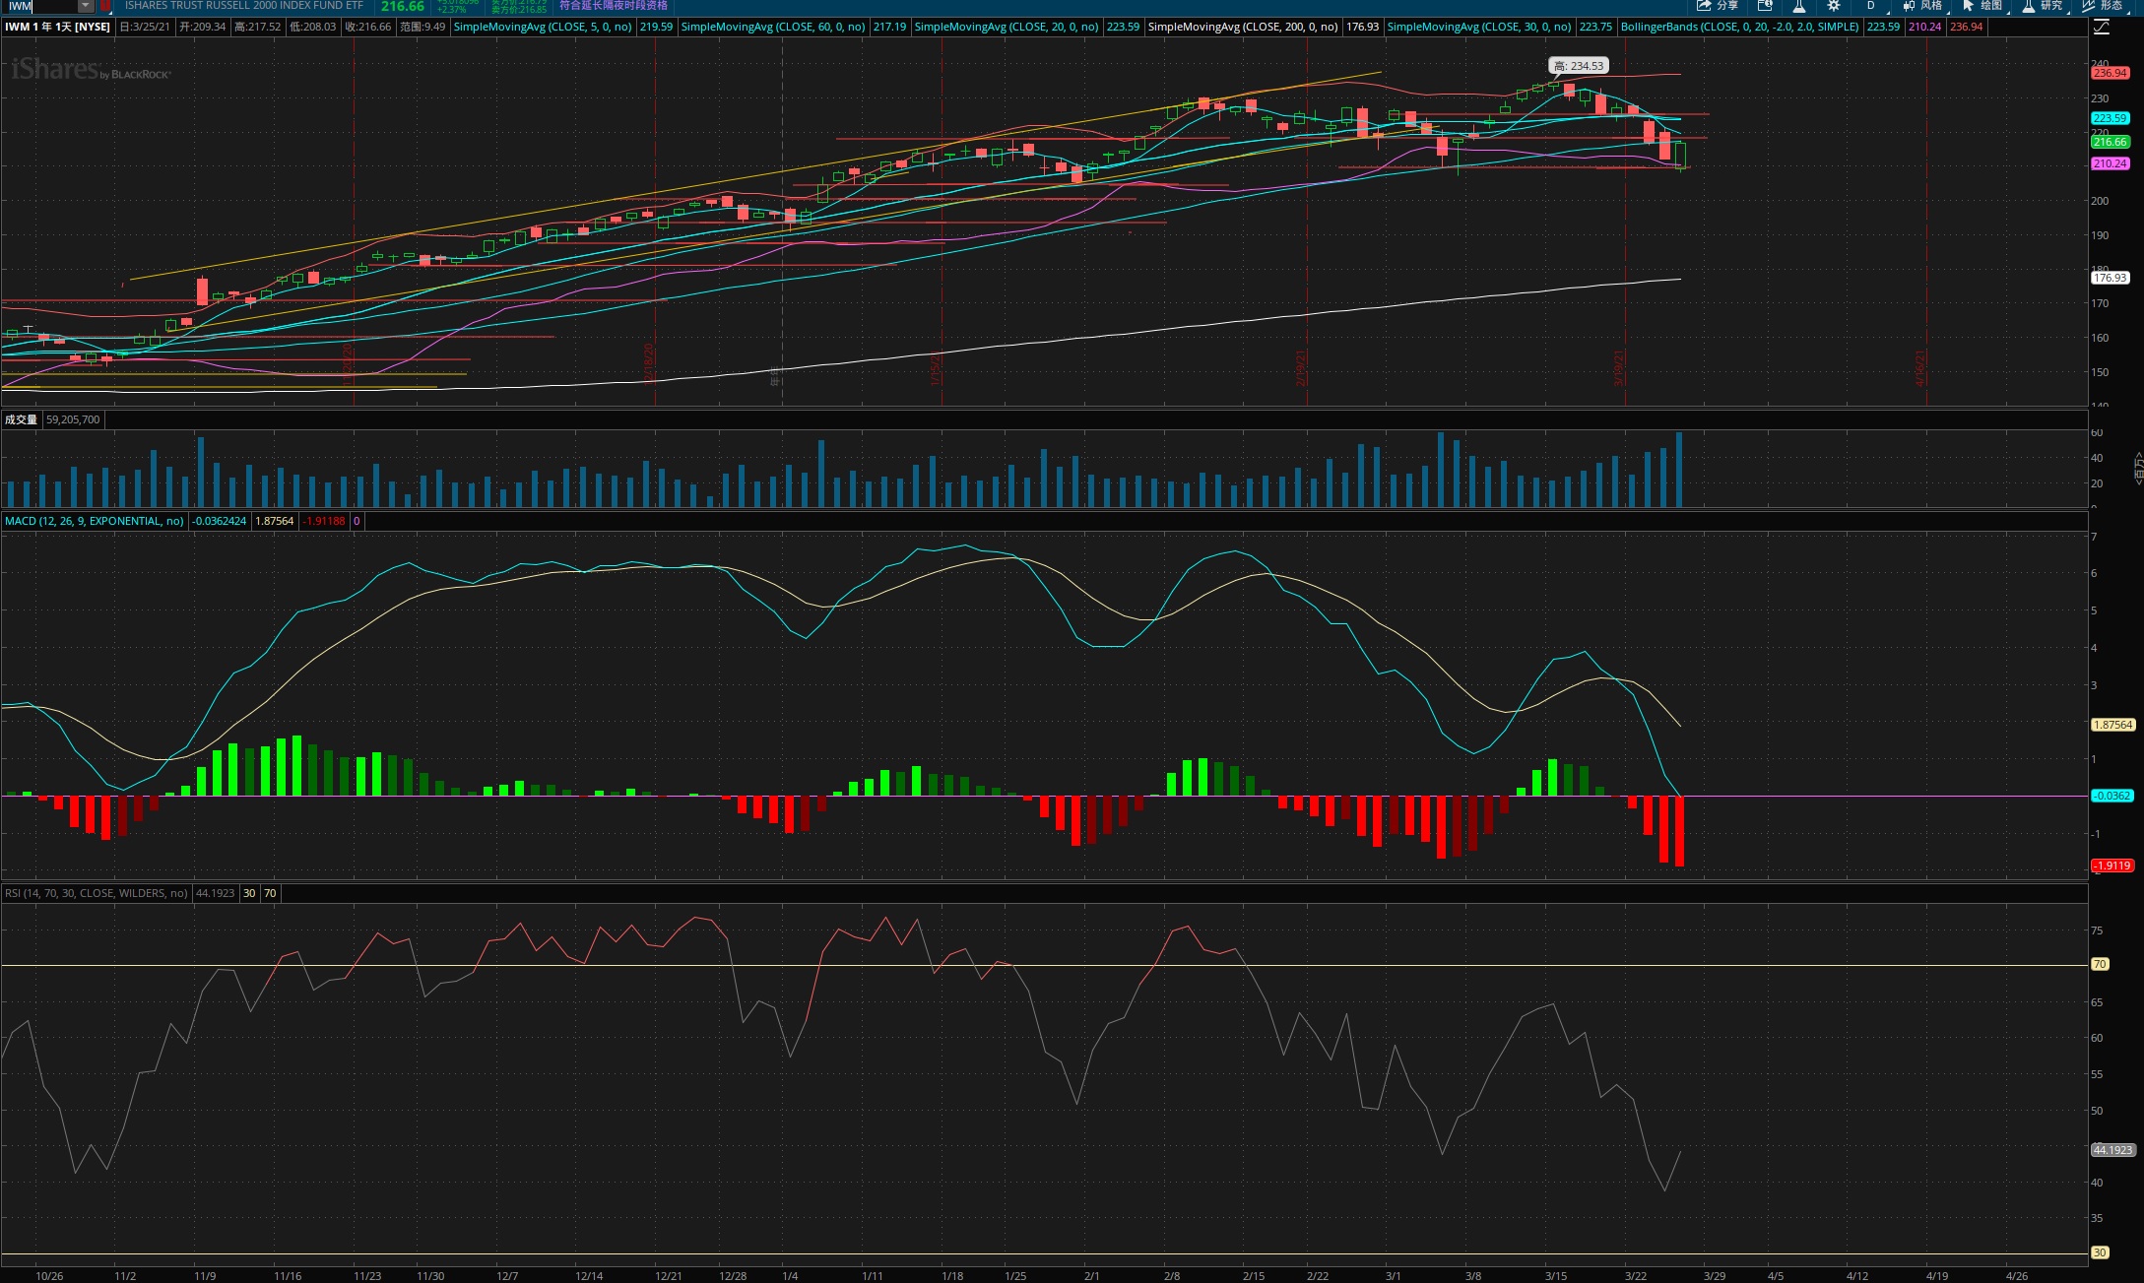Open the 形态 patterns menu

click(2103, 6)
